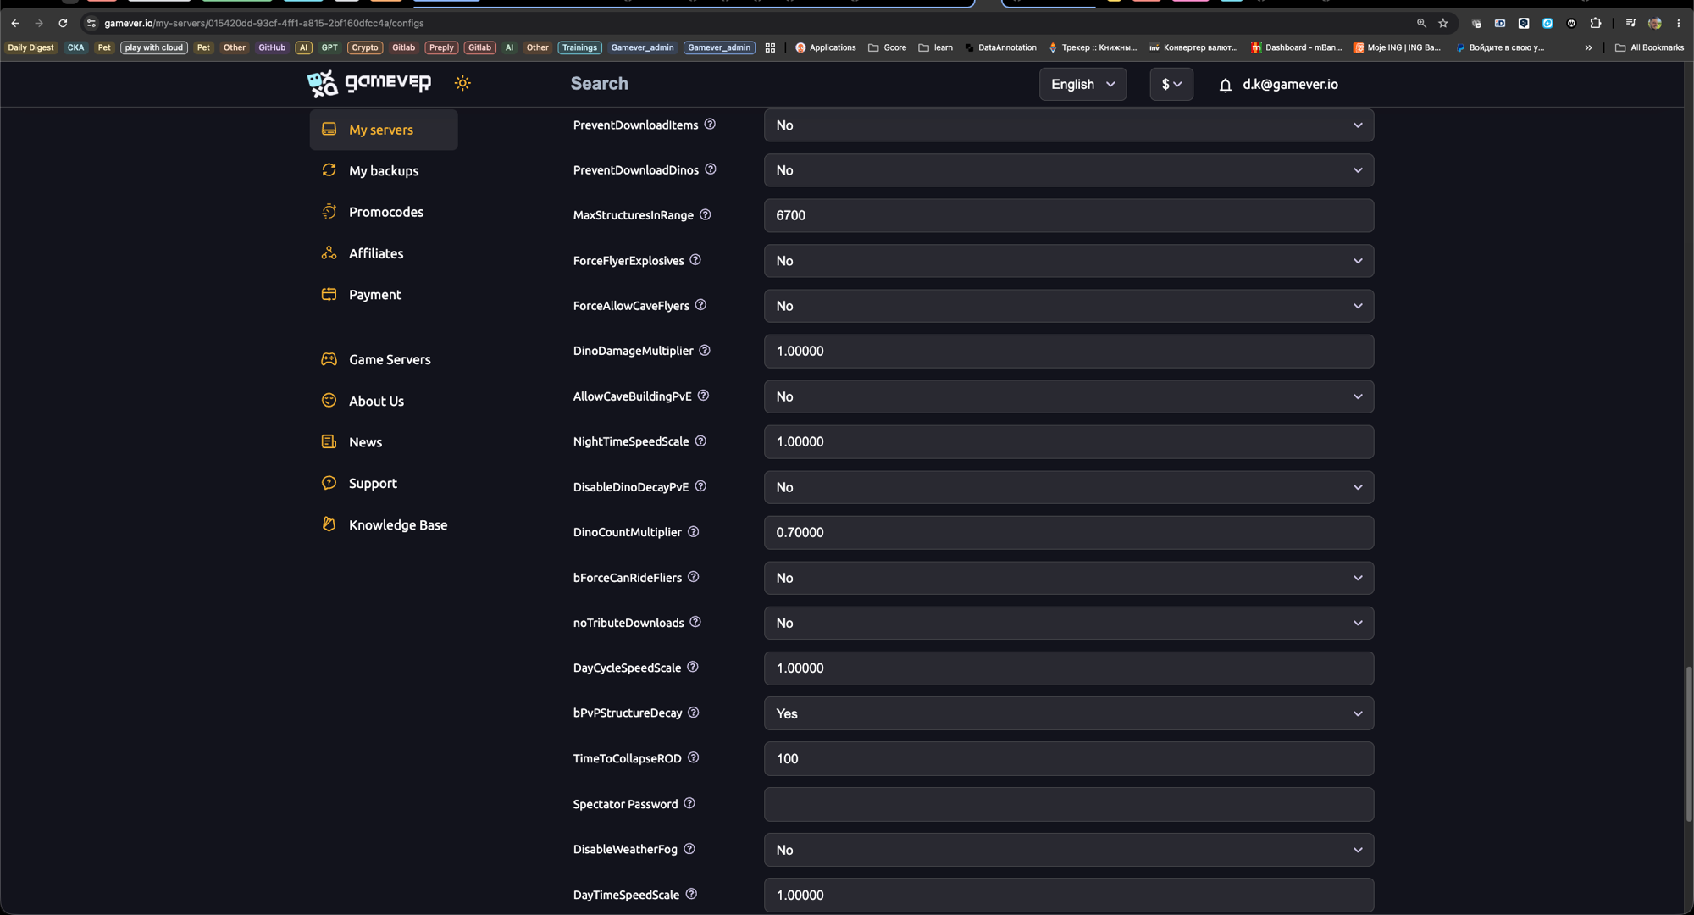
Task: Show help for bPvPStructureDecay setting
Action: pos(694,713)
